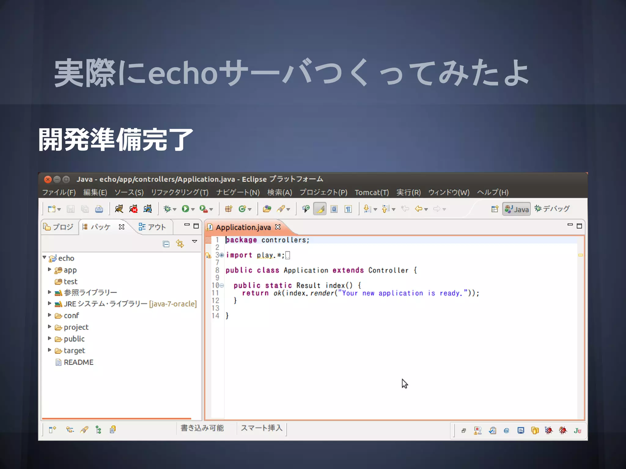Screen dimensions: 626x469
Task: Select the Application.java editor tab
Action: 243,227
